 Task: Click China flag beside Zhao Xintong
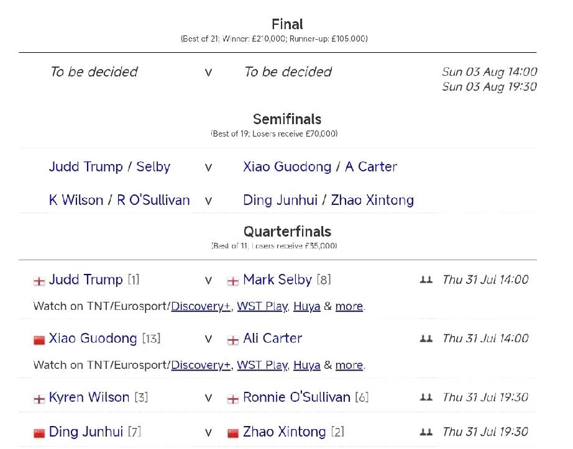click(x=233, y=433)
